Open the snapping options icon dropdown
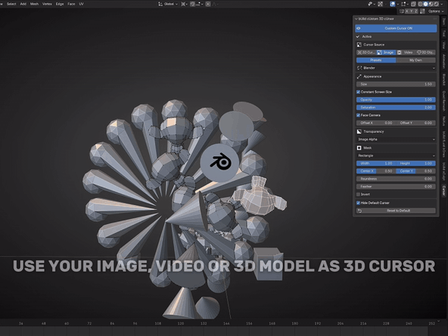 pyautogui.click(x=198, y=4)
